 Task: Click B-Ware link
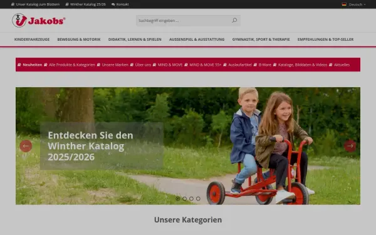click(264, 65)
